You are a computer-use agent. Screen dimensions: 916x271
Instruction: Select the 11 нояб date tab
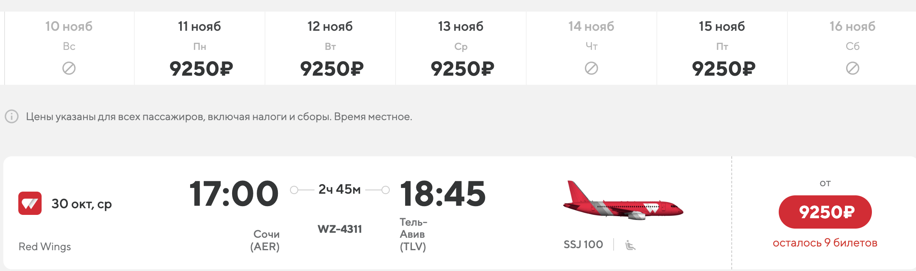pos(200,48)
